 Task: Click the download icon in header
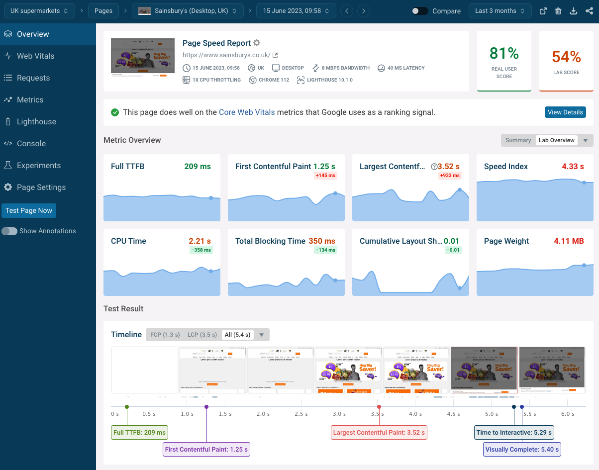[x=574, y=11]
